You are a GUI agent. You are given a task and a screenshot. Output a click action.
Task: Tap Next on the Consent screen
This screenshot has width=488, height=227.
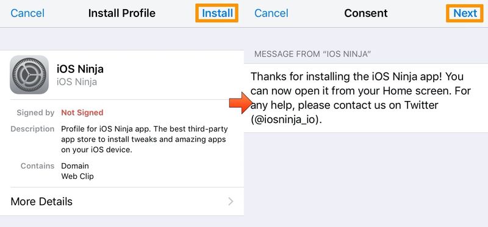(x=465, y=13)
